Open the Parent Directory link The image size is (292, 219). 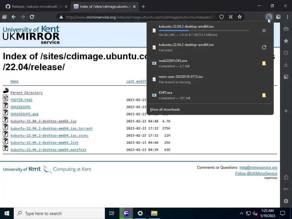27,93
